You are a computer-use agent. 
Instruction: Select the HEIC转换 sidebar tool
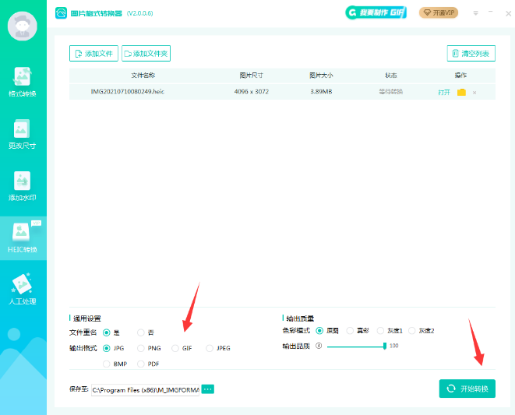pos(23,238)
